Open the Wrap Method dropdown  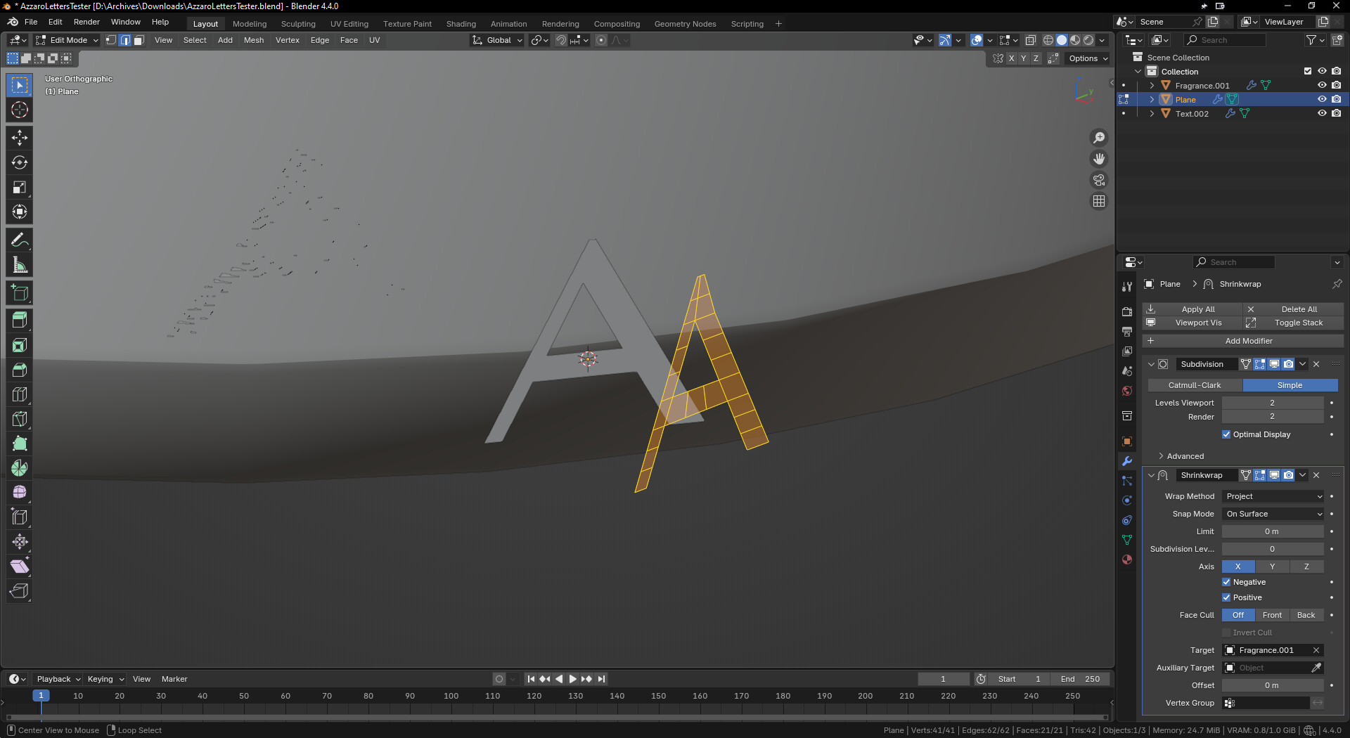pos(1273,496)
